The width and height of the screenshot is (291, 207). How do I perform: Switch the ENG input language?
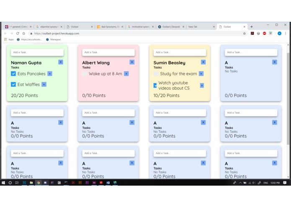point(266,183)
